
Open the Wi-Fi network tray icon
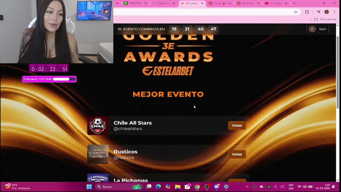(299, 187)
